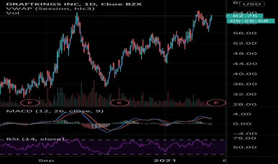
Task: Click the earnings E marker near September
Action: click(x=30, y=103)
